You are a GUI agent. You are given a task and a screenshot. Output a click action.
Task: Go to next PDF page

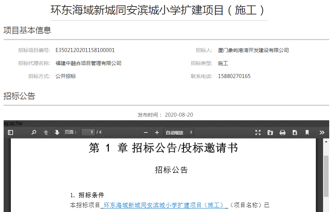point(57,133)
